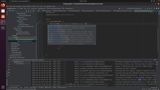Collapse the datafetchers folder
Screen dimensions: 160x90
16,13
